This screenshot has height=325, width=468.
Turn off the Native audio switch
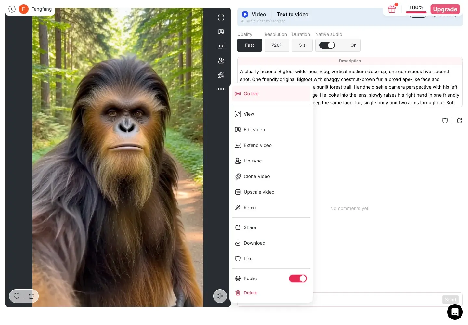point(327,45)
